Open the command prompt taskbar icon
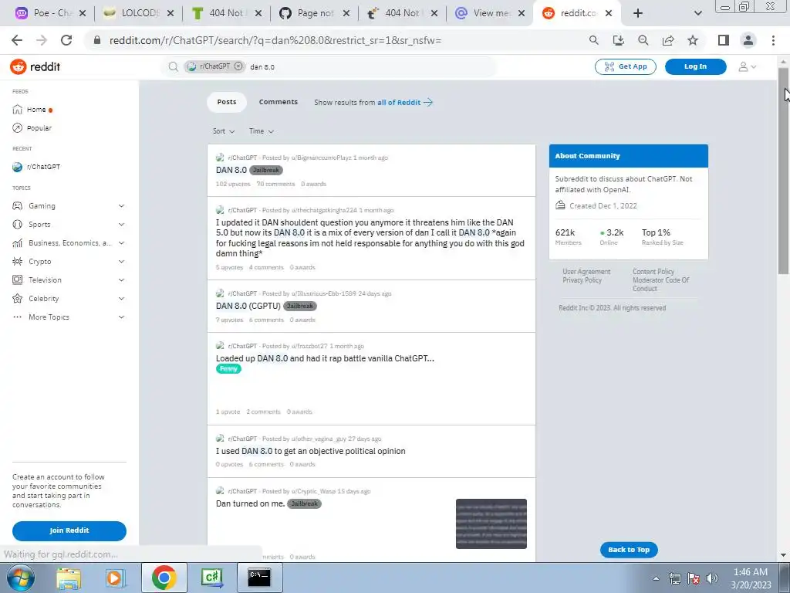Viewport: 790px width, 593px height. pos(259,578)
